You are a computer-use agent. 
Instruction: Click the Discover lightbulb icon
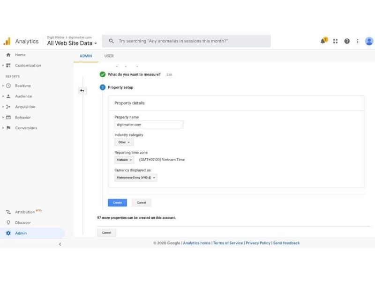[x=8, y=222]
